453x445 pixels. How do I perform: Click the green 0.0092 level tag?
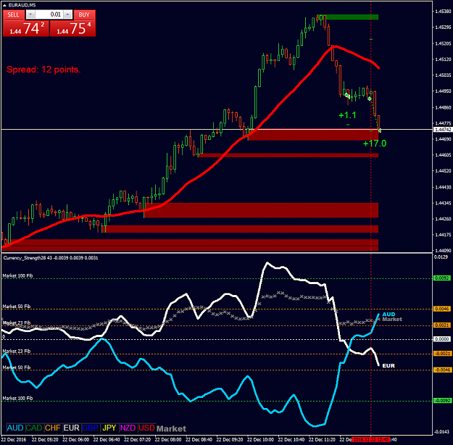pos(442,278)
